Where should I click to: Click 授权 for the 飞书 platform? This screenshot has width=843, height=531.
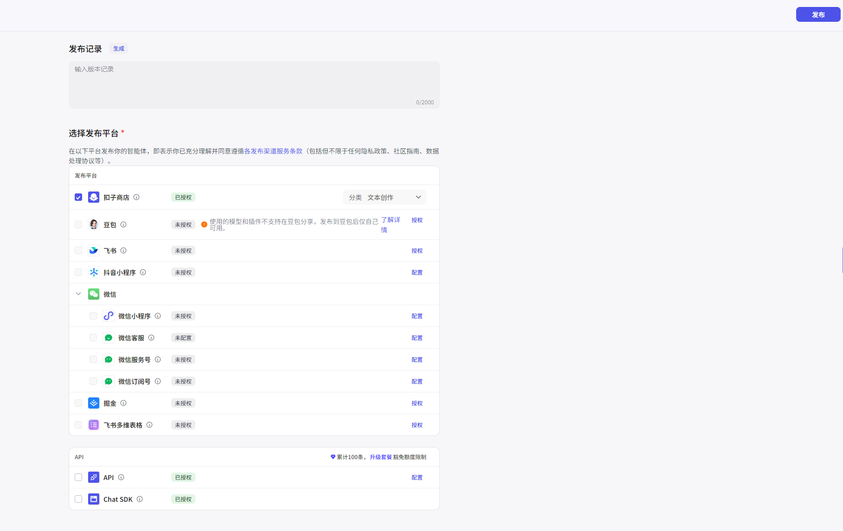417,250
